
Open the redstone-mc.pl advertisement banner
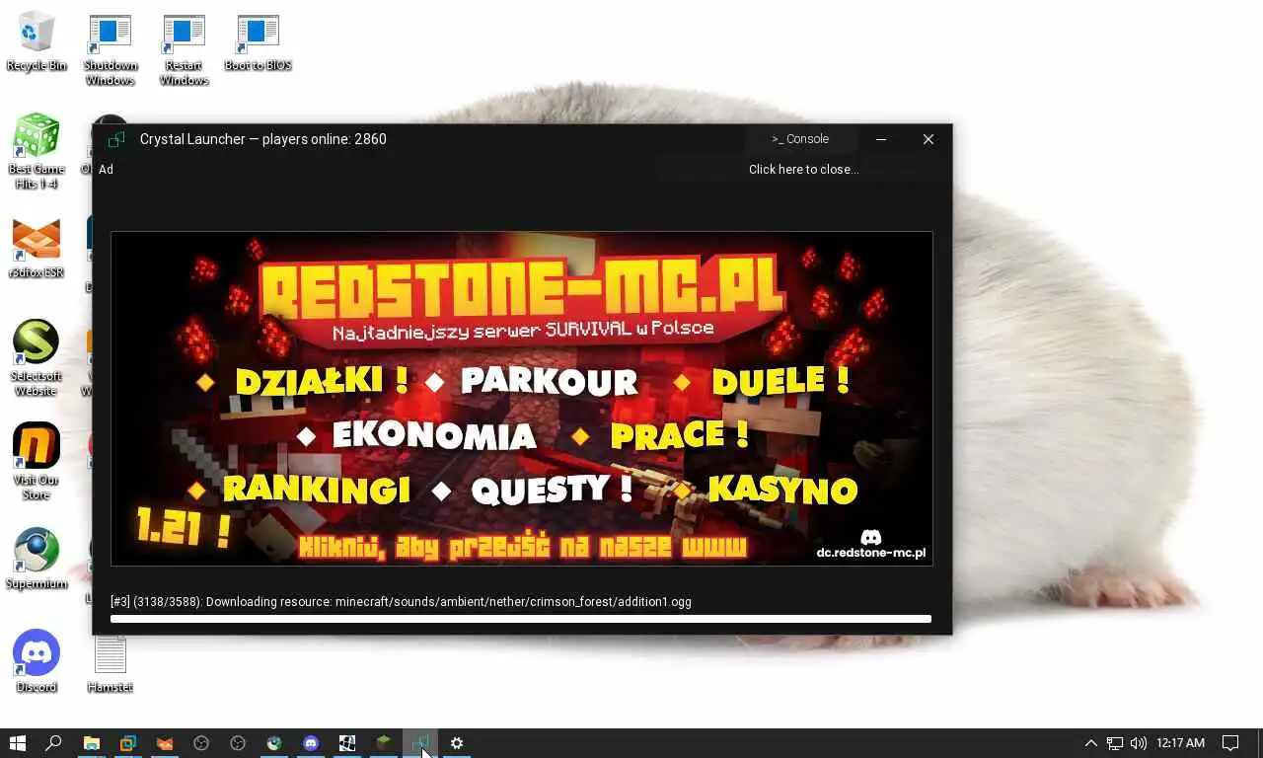pos(521,399)
